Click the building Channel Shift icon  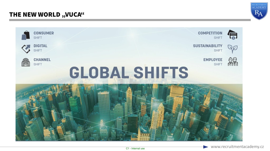(x=26, y=62)
